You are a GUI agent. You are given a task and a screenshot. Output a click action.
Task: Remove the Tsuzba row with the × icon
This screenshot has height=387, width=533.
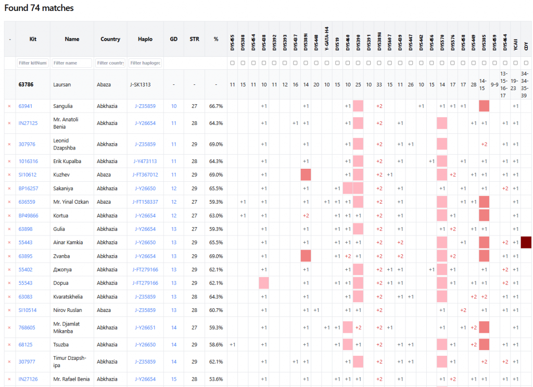tap(9, 345)
